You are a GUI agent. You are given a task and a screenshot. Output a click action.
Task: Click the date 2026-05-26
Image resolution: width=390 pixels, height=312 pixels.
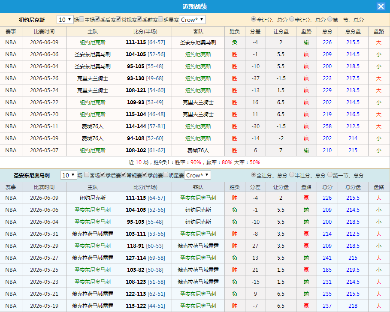(44, 78)
